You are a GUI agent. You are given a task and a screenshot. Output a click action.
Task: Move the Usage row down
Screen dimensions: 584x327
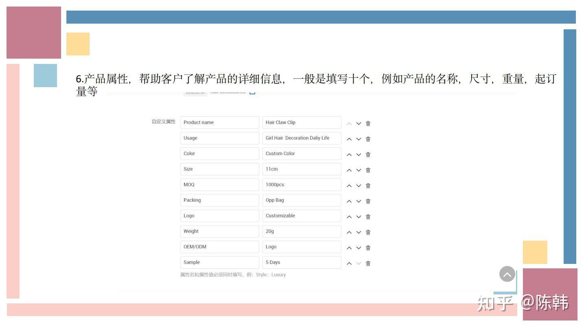click(x=359, y=139)
